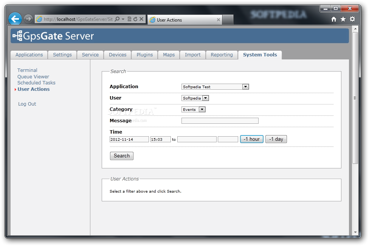Click the start time field 15:03

click(161, 139)
